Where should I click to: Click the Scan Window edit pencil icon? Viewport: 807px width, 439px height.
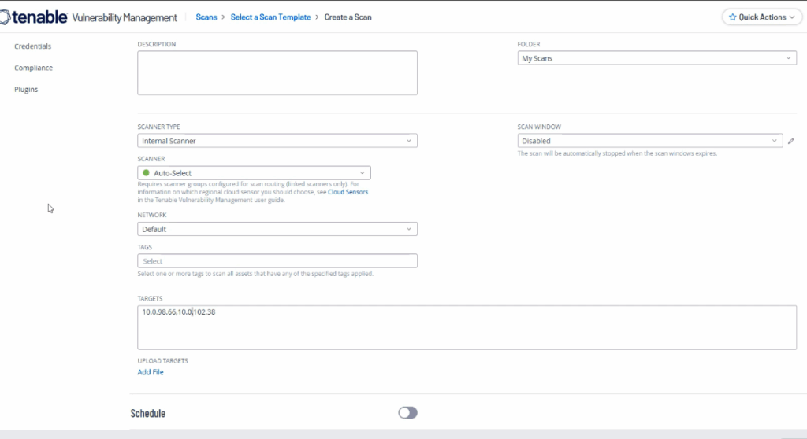pyautogui.click(x=791, y=142)
